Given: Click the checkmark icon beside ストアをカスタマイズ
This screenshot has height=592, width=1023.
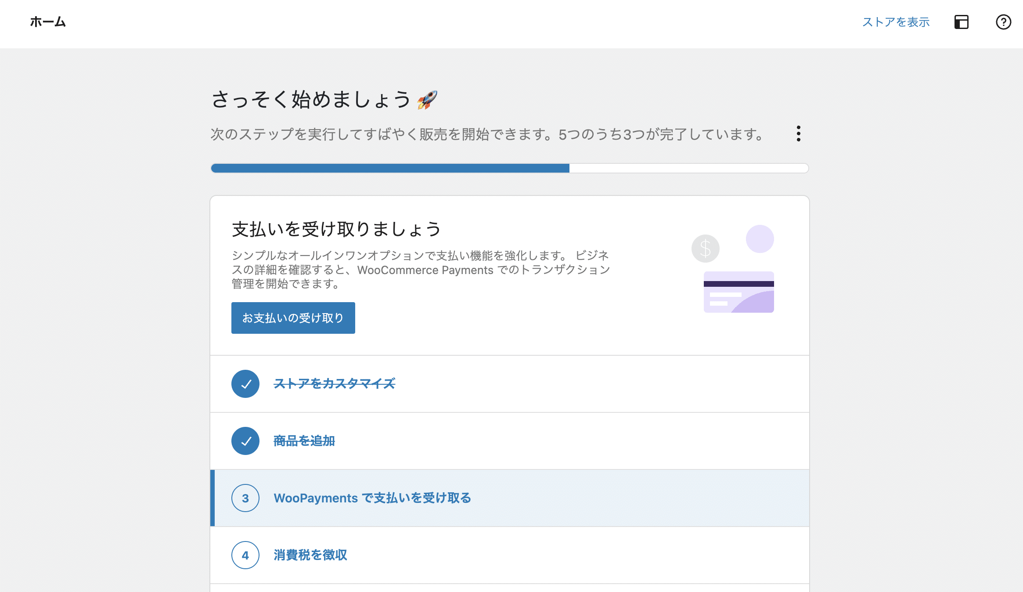Looking at the screenshot, I should click(245, 384).
